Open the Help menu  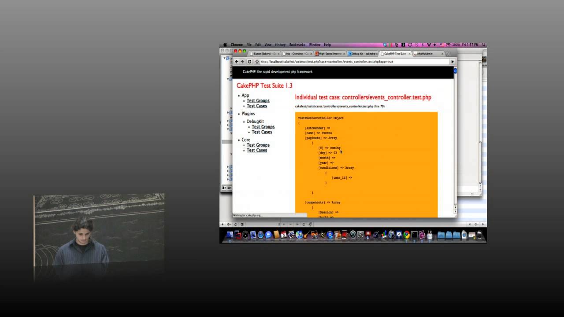point(327,45)
